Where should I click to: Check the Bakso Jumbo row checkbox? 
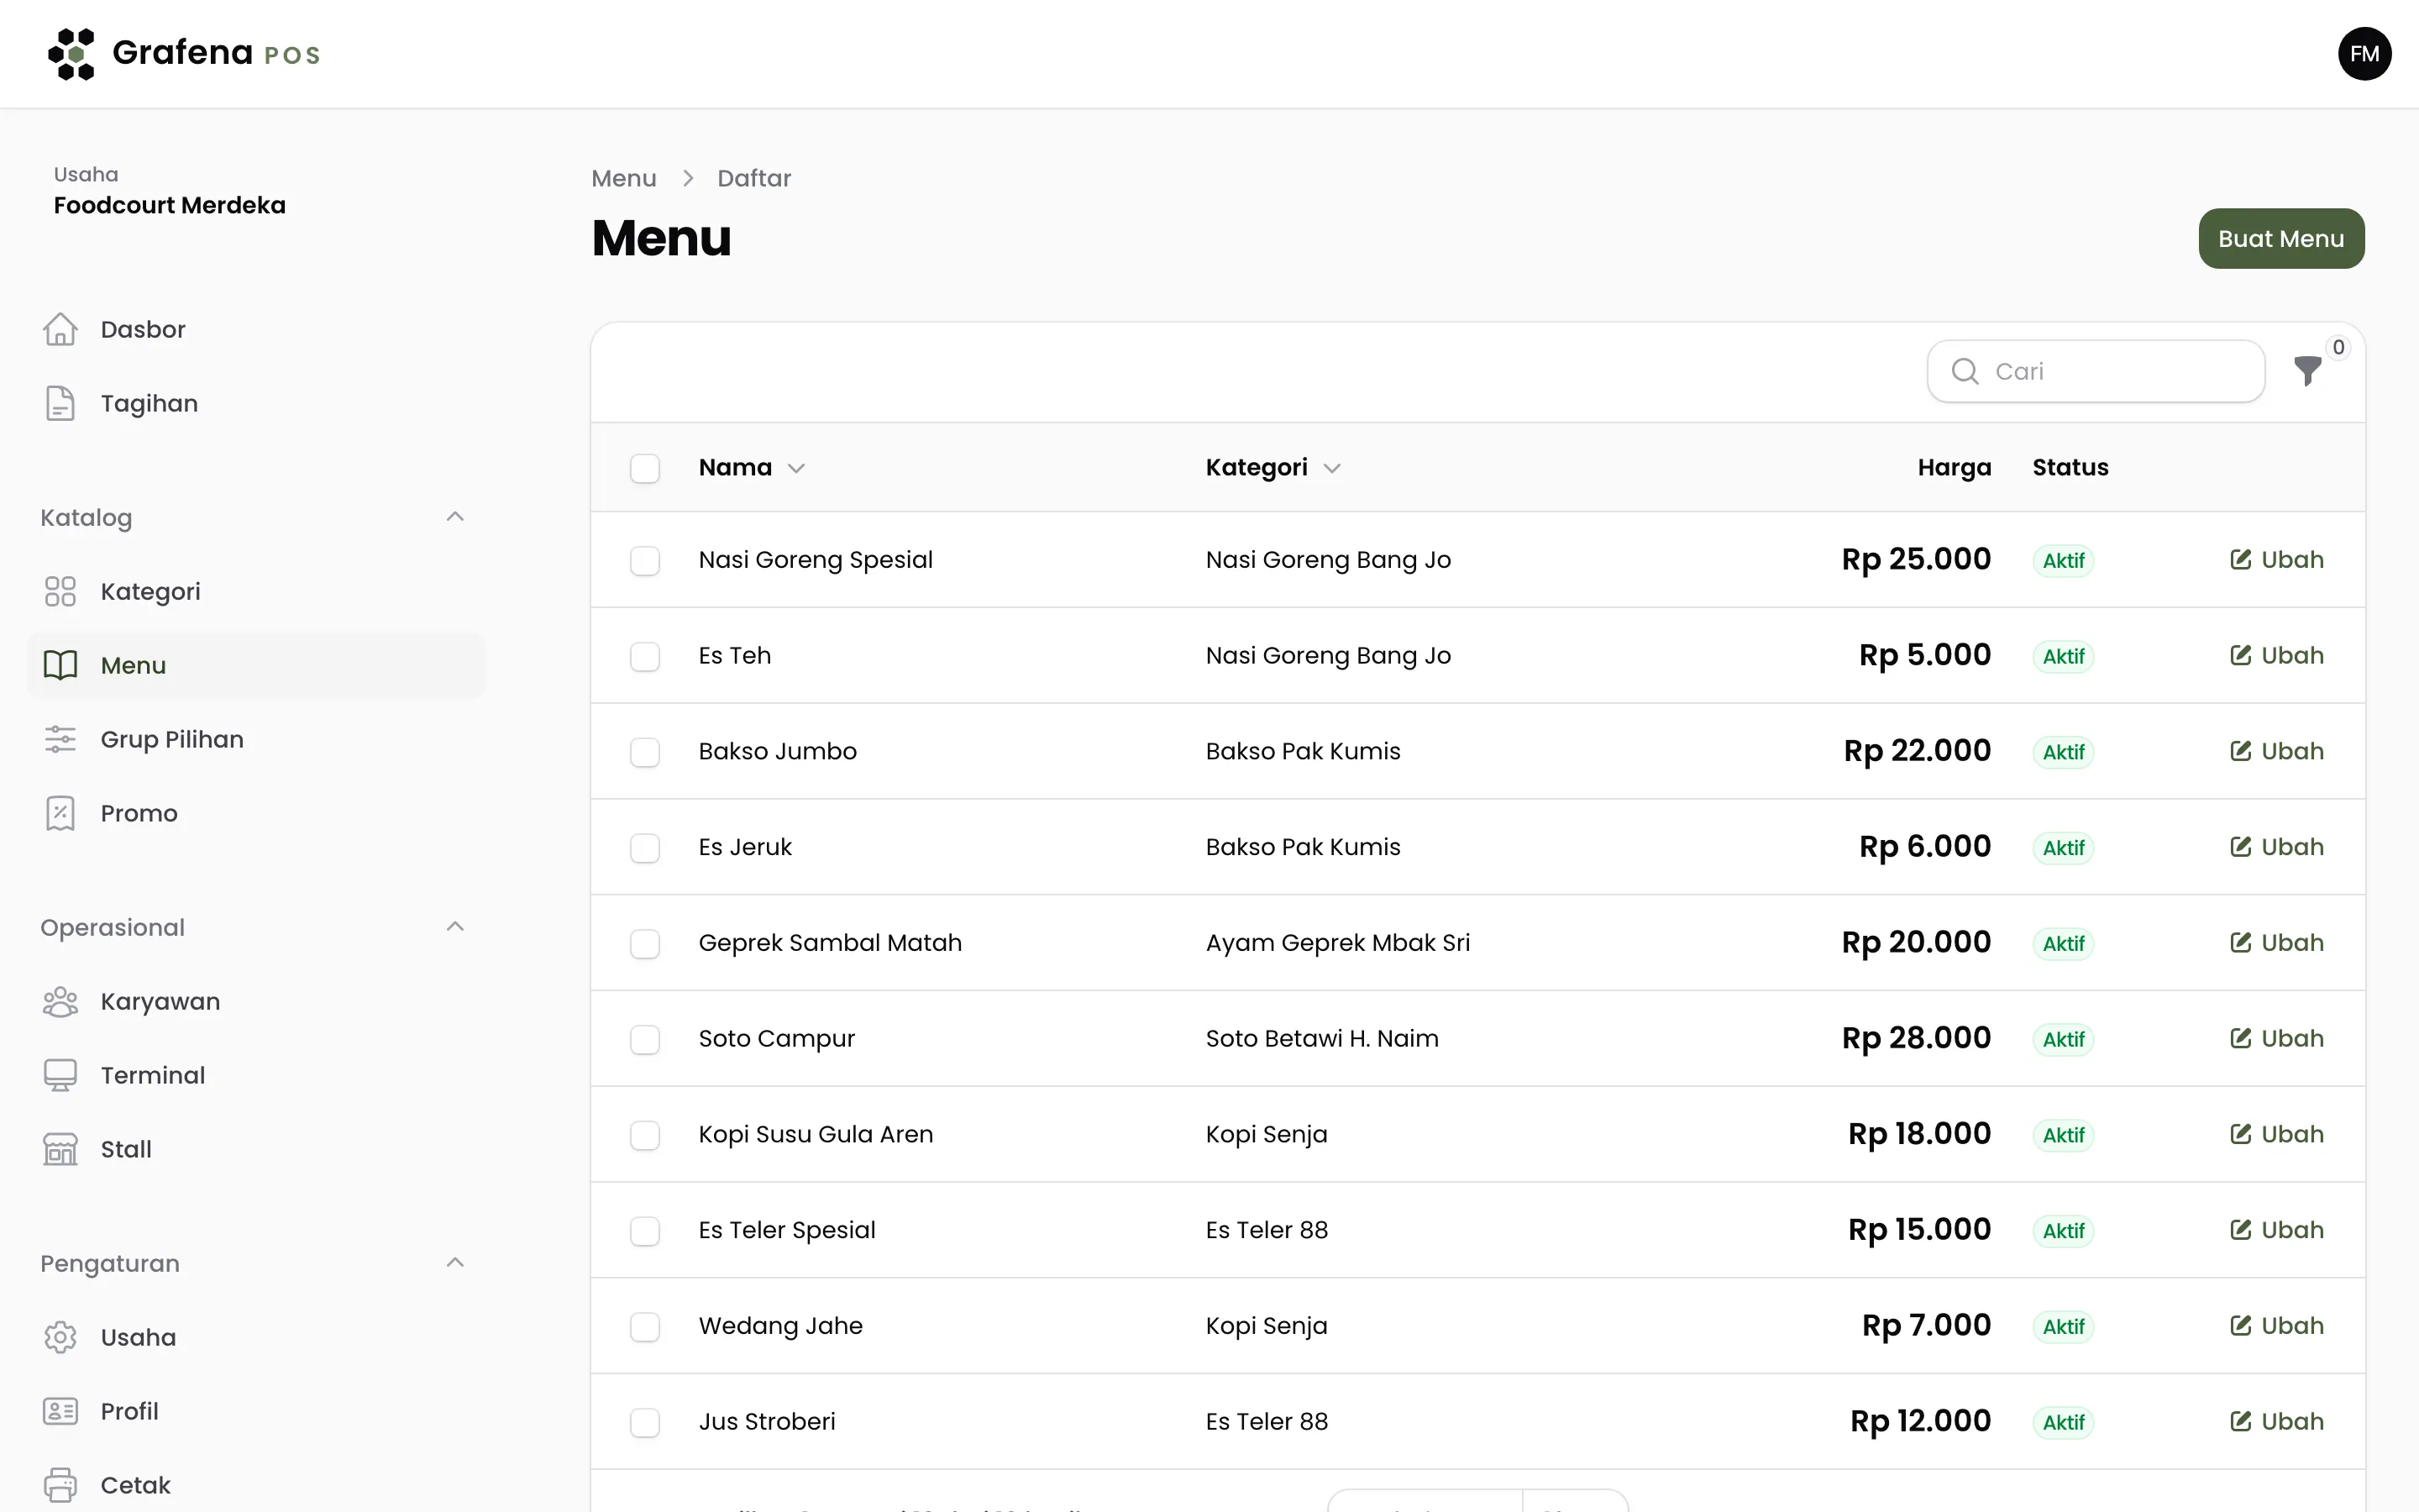click(x=645, y=752)
